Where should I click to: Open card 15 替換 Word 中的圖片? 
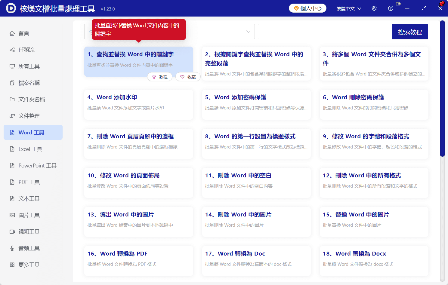pyautogui.click(x=374, y=222)
